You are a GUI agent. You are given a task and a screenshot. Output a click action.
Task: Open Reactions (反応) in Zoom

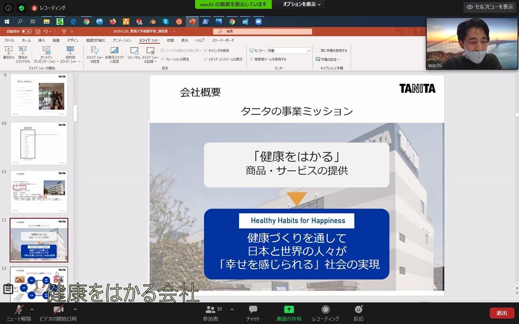359,313
